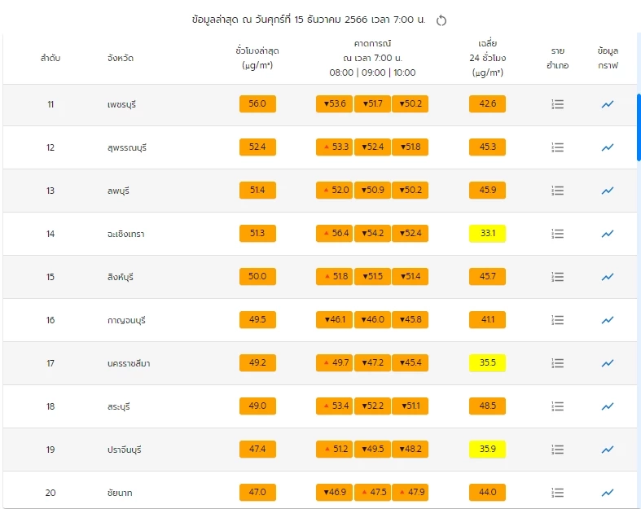This screenshot has height=509, width=641.
Task: Click the จังหวัด column header
Action: point(121,59)
